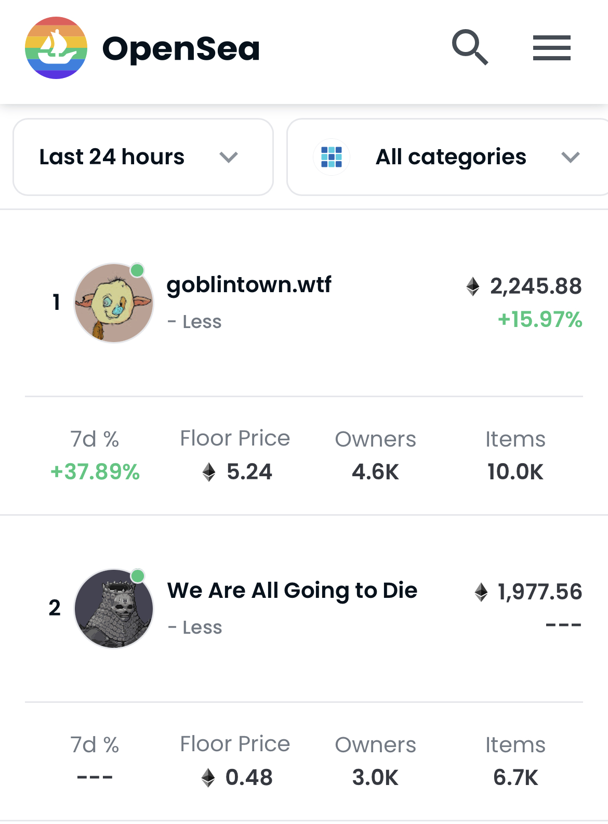Click the Ethereum icon beside goblintown's floor price
The width and height of the screenshot is (608, 824).
(209, 472)
